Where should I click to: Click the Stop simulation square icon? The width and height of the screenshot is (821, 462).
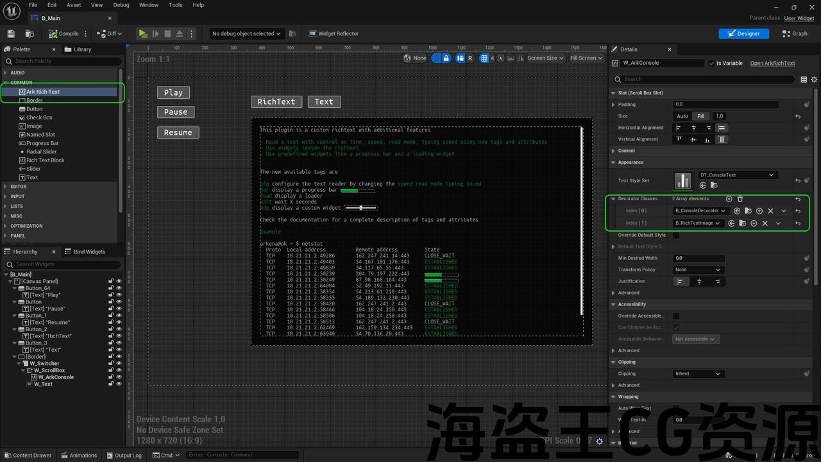[x=167, y=33]
